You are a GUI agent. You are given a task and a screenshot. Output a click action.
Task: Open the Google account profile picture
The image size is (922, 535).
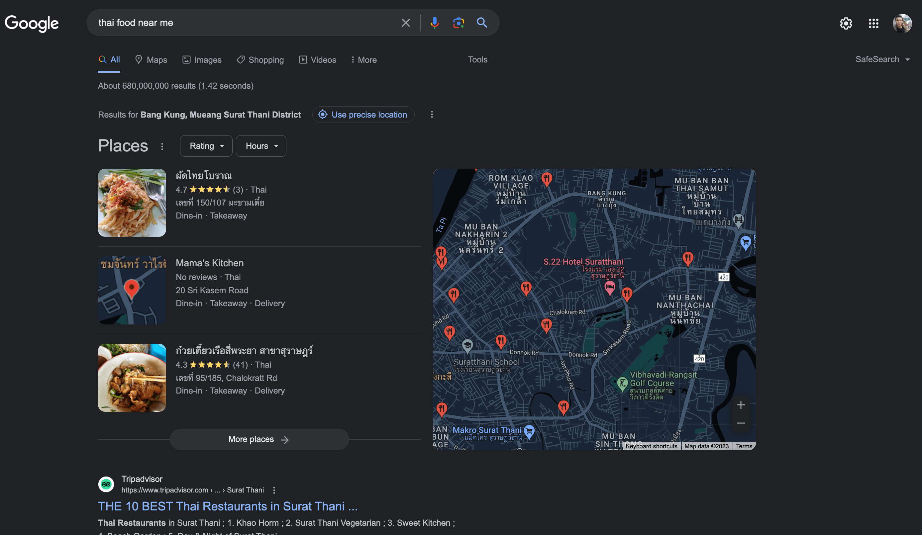click(x=902, y=23)
